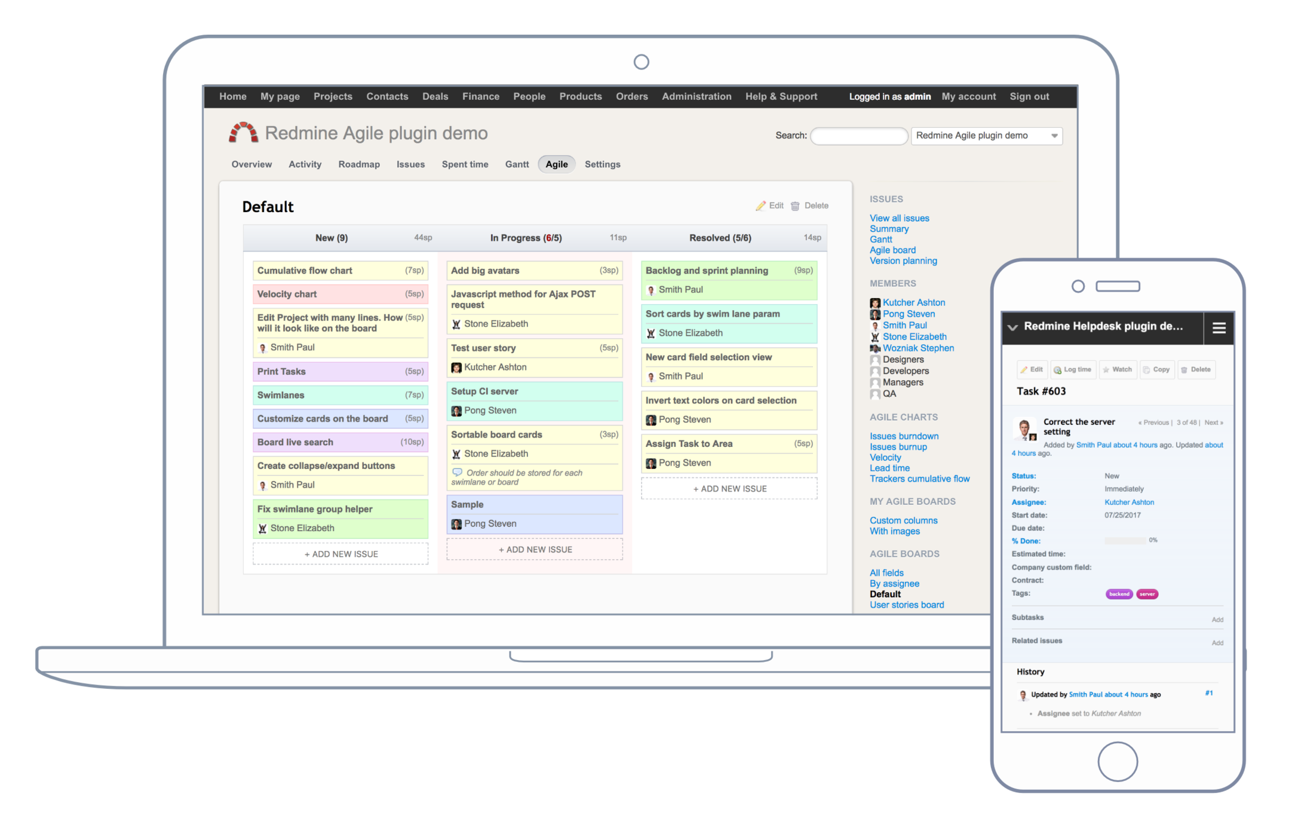Click Stone Elizabeth avatar in Members list
The width and height of the screenshot is (1292, 840).
click(875, 337)
